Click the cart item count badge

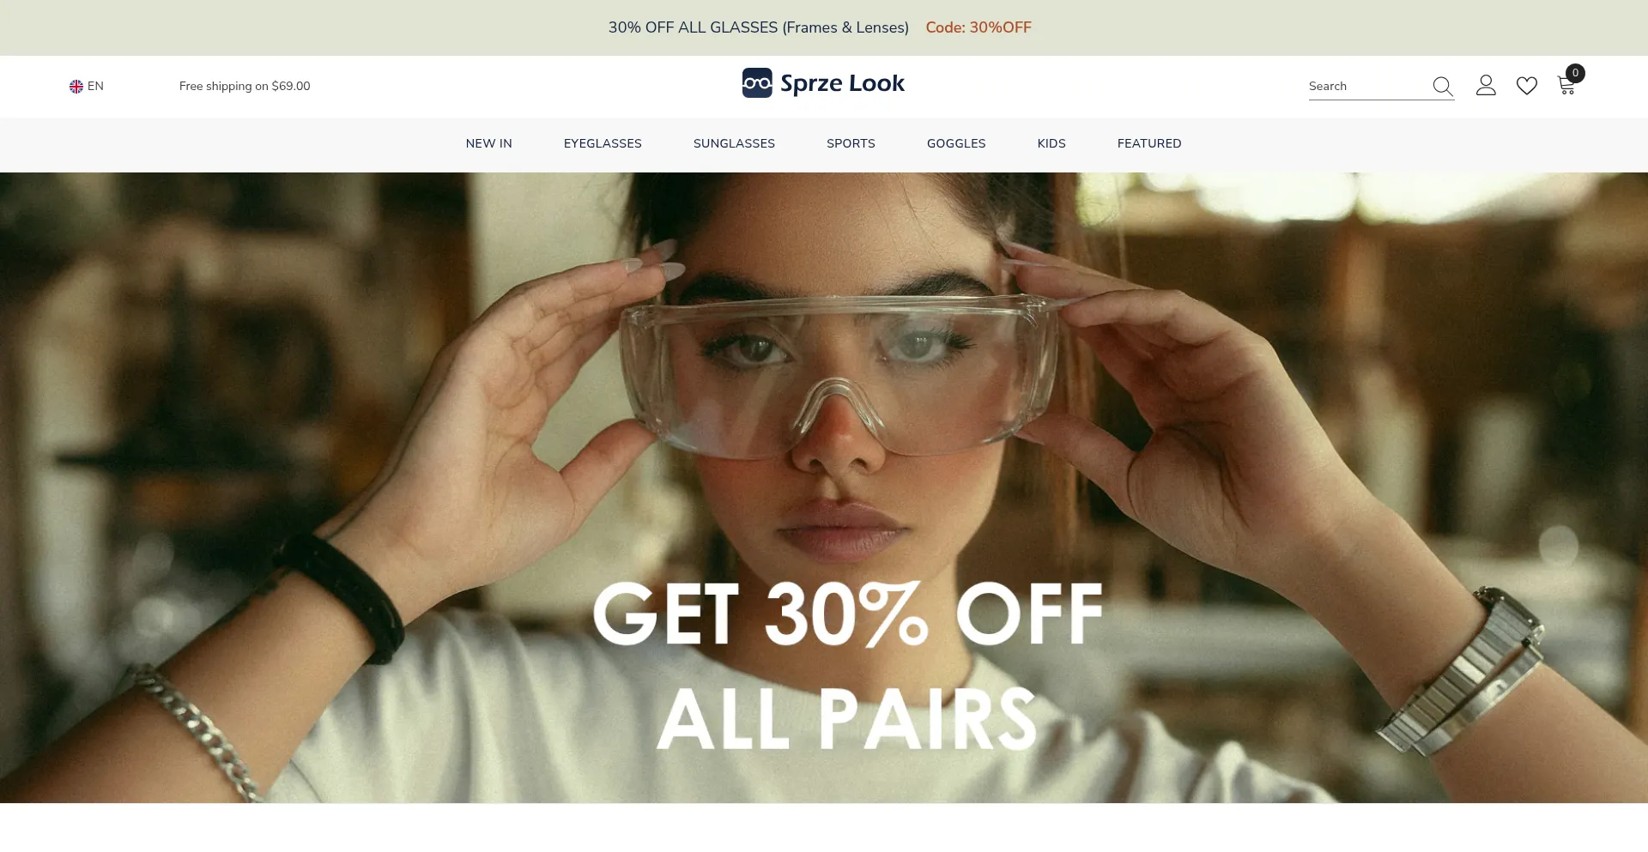pos(1575,73)
